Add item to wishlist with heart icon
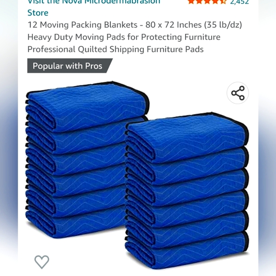Image resolution: width=276 pixels, height=276 pixels. [42, 262]
